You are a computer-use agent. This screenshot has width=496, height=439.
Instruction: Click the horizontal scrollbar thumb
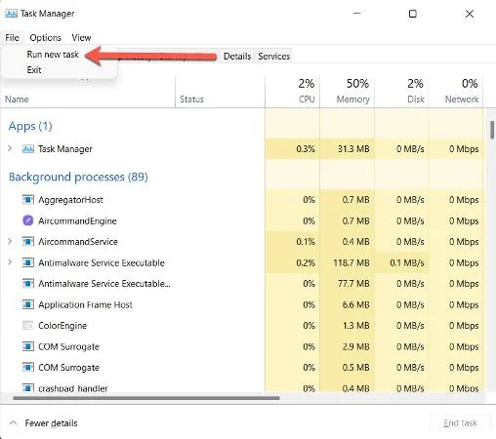pos(146,398)
